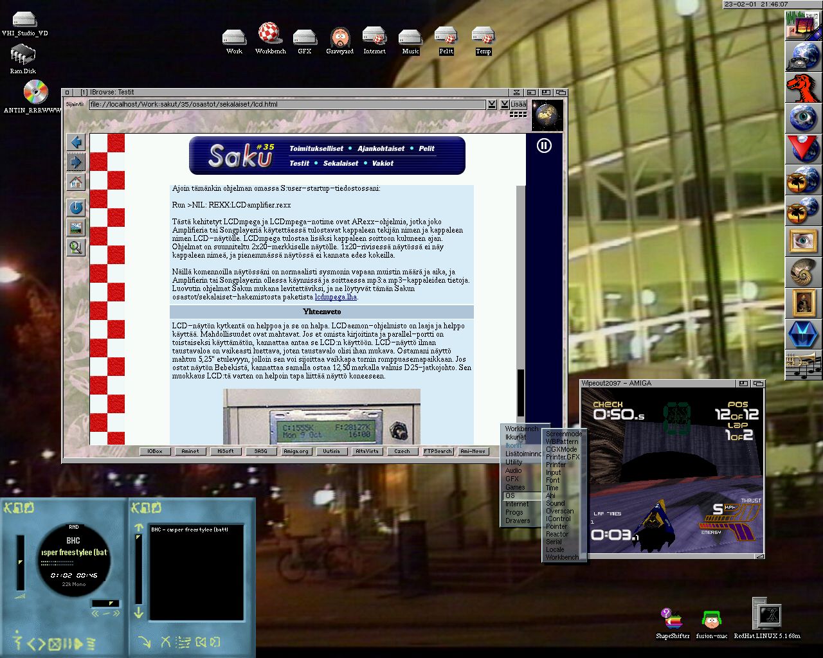Open the dropdown arrow next to Lisää

tap(505, 104)
